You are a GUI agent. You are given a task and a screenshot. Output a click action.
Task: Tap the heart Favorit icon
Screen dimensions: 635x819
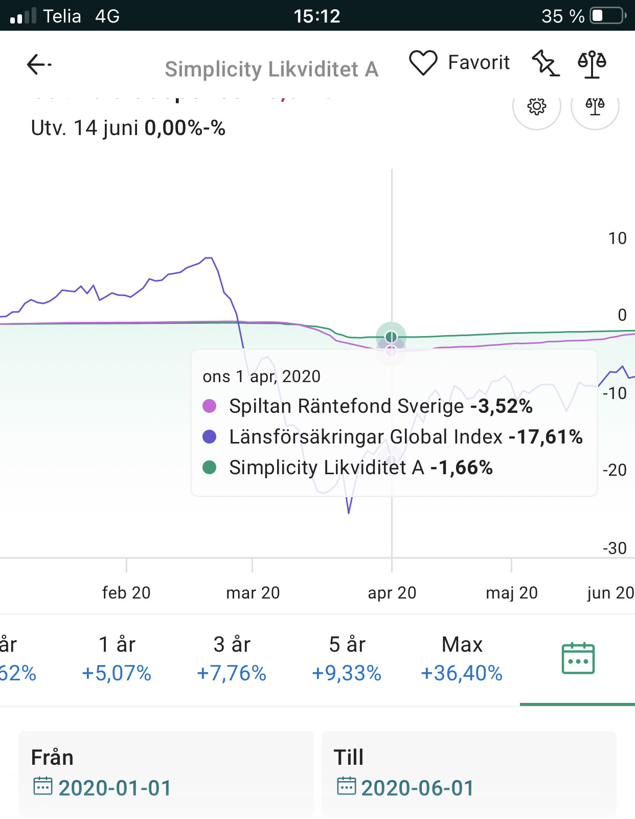point(423,63)
